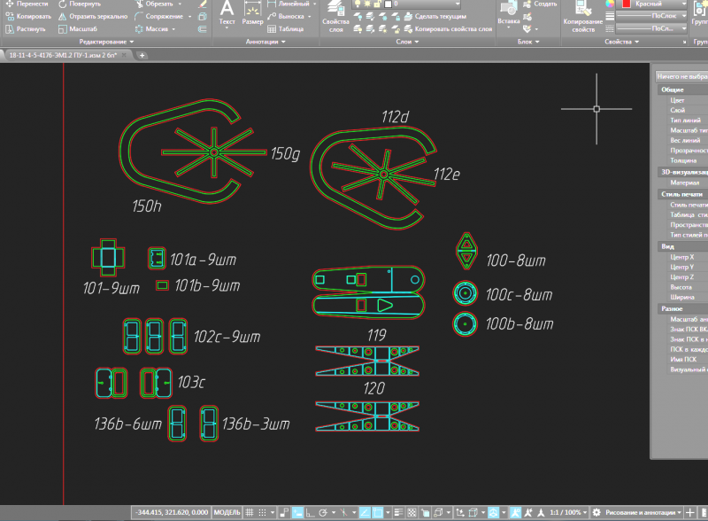The image size is (708, 521).
Task: Toggle dynamic input in status bar
Action: point(297,512)
